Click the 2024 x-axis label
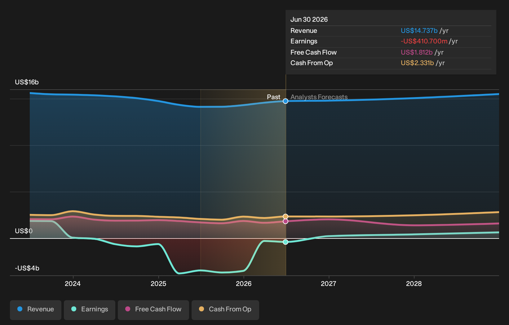The height and width of the screenshot is (325, 509). pyautogui.click(x=73, y=284)
